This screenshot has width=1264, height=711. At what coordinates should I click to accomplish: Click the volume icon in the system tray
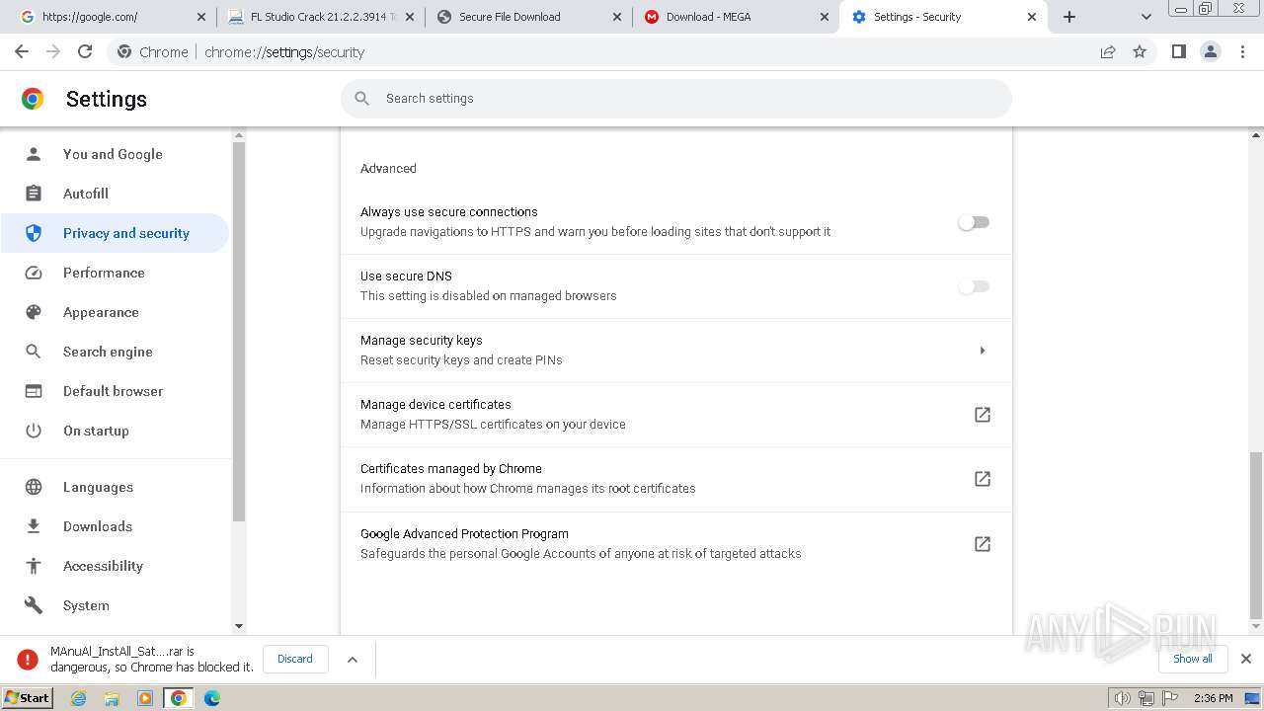pyautogui.click(x=1123, y=698)
